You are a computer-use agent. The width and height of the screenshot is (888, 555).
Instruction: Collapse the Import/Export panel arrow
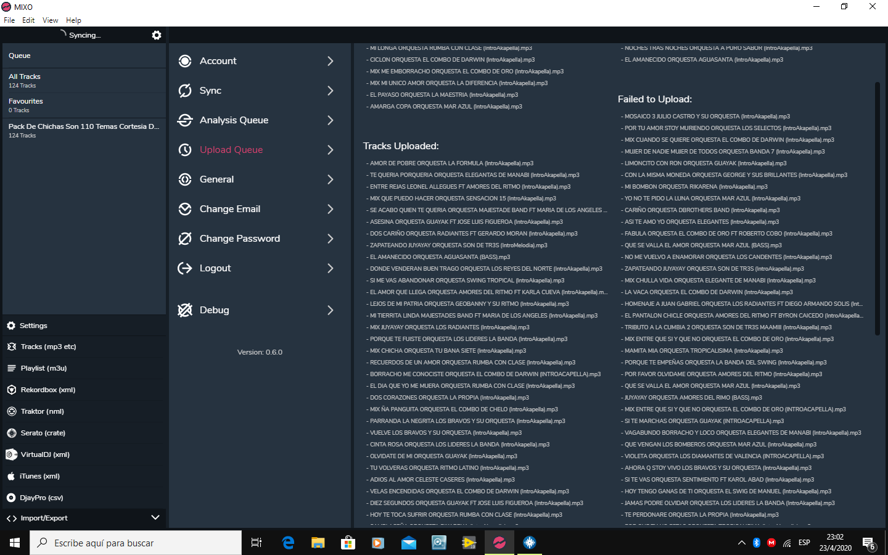point(155,518)
